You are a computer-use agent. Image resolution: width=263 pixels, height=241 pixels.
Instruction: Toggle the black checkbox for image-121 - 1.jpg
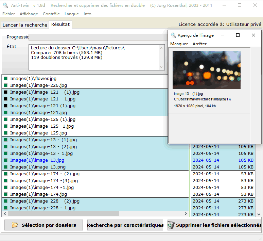[x=6, y=99]
